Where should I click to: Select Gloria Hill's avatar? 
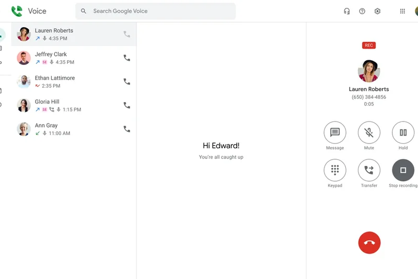tap(24, 105)
